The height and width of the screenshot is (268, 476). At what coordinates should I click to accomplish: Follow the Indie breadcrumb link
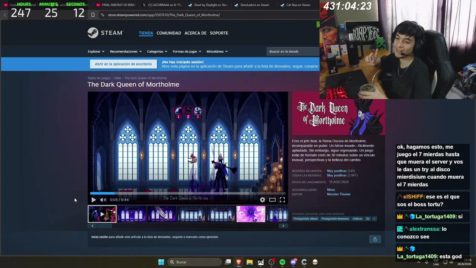coord(118,78)
